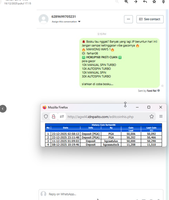This screenshot has height=200, width=169.
Task: Click the last coin value '50,092'
Action: point(151,134)
